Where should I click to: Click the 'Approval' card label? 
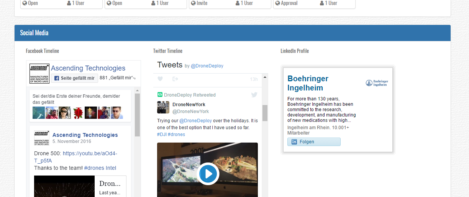pos(289,3)
